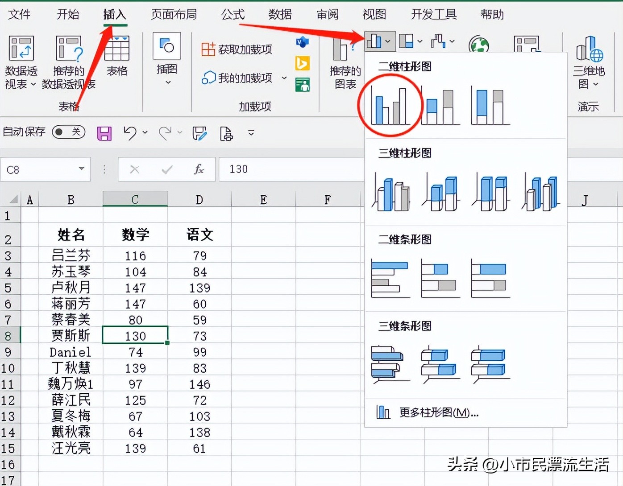
Task: Open the 帮助 tab
Action: tap(492, 14)
